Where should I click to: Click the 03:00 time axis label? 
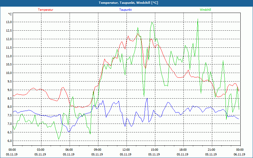(x=41, y=150)
